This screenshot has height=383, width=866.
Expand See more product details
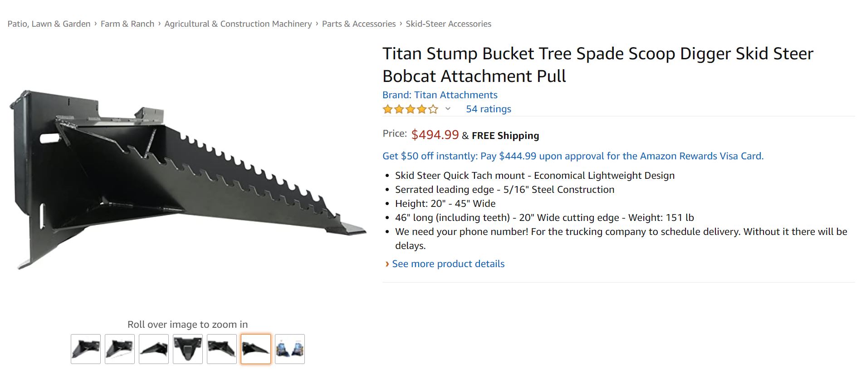point(448,264)
